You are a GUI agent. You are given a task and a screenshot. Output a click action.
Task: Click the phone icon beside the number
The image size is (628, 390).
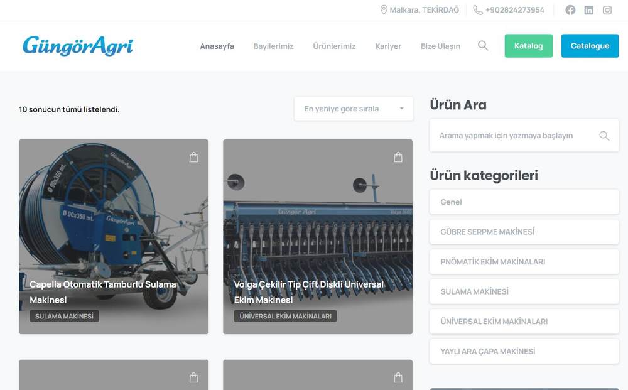(x=478, y=10)
